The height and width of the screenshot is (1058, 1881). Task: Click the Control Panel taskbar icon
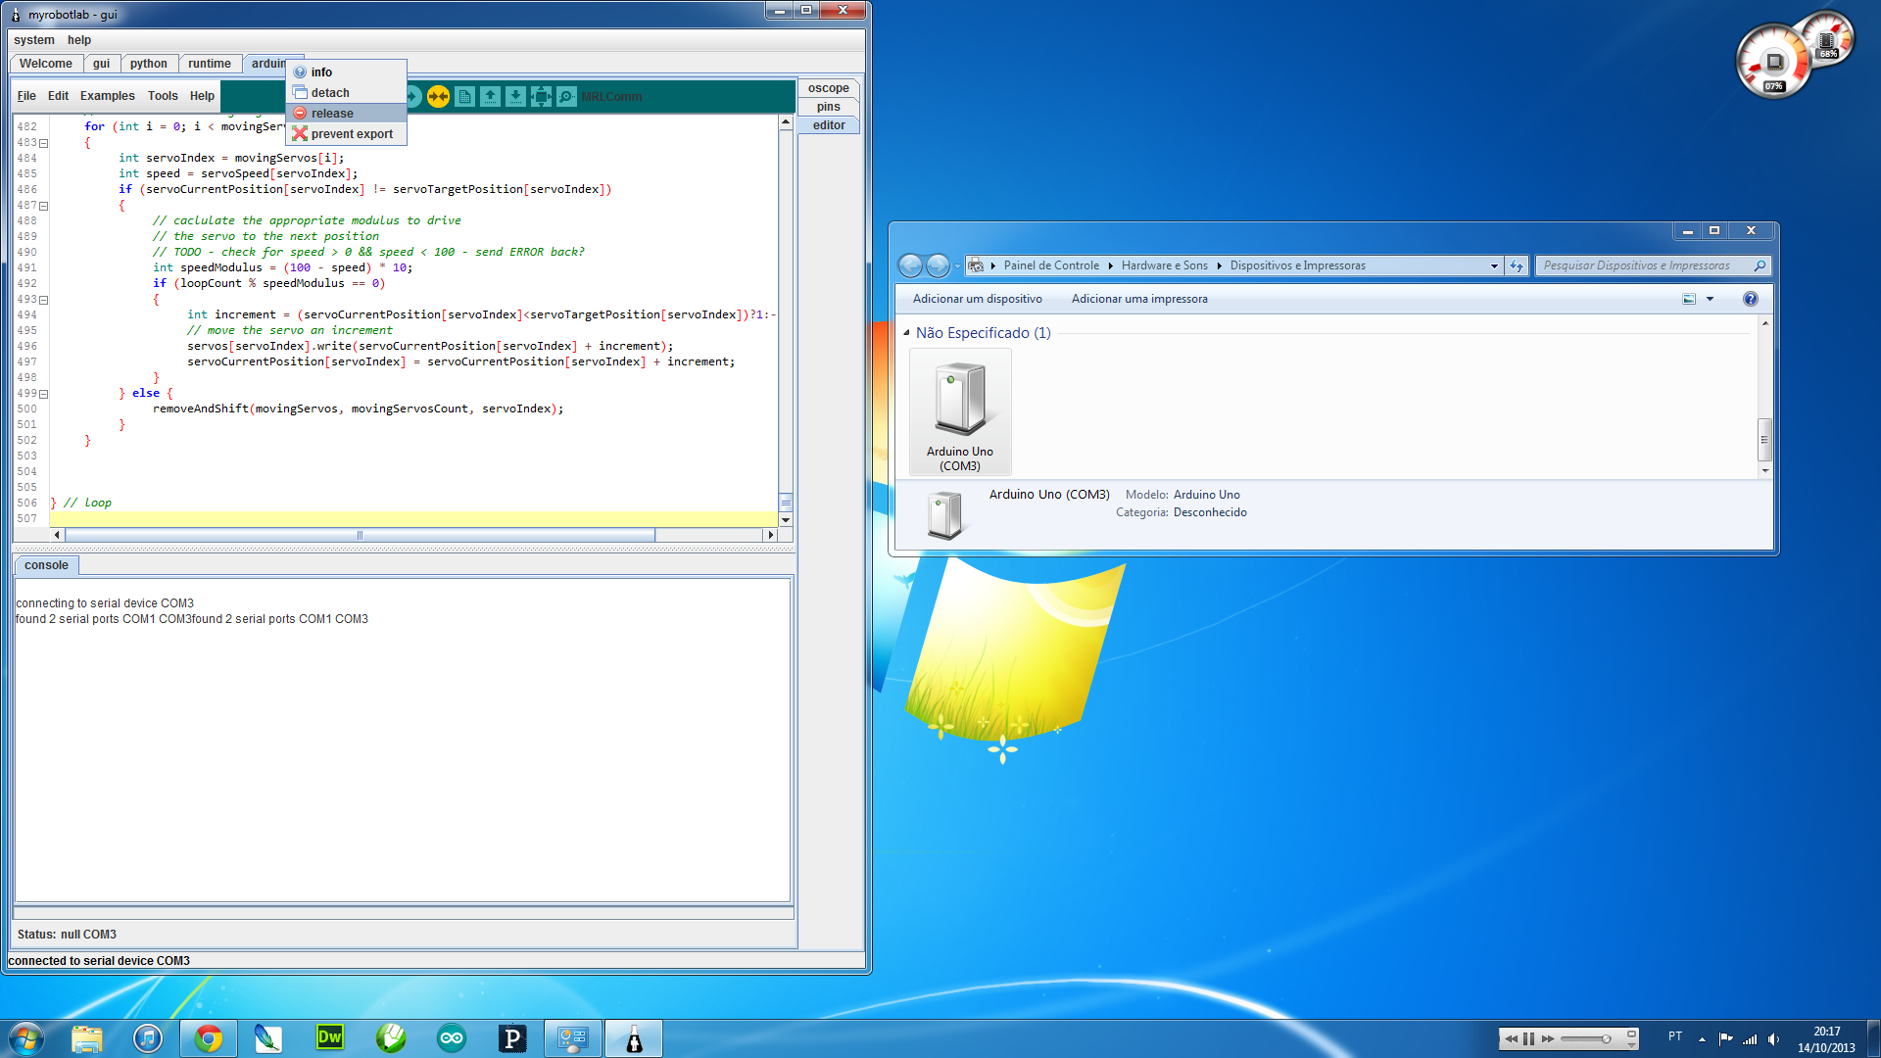tap(573, 1038)
